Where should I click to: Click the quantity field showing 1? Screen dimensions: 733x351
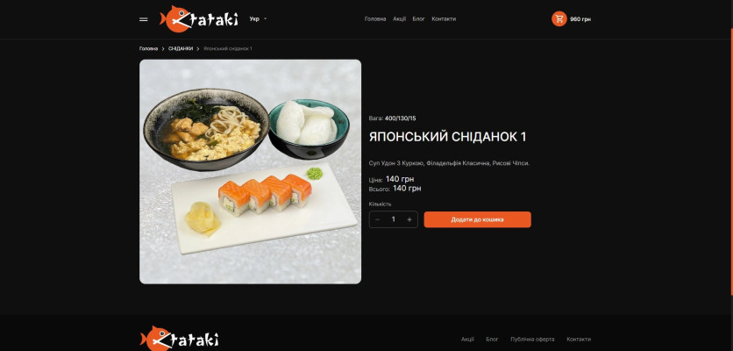[394, 219]
